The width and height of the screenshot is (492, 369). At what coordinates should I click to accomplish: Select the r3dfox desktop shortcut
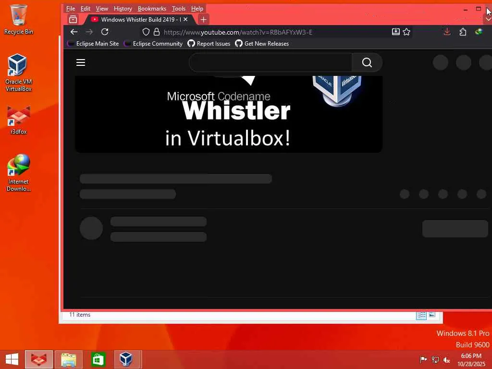tap(19, 121)
